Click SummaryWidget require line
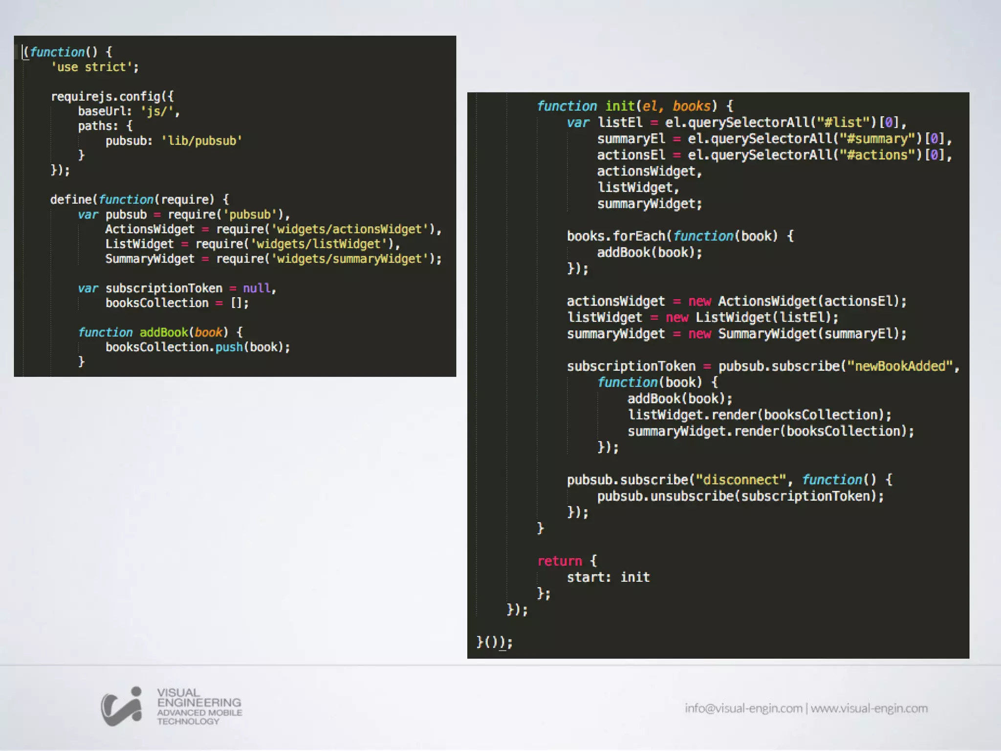 (274, 258)
